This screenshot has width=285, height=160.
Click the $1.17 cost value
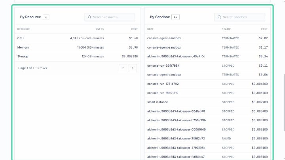[x=263, y=47]
